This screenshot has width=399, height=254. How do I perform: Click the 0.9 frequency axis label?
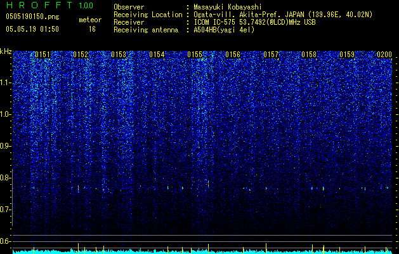tap(6, 146)
